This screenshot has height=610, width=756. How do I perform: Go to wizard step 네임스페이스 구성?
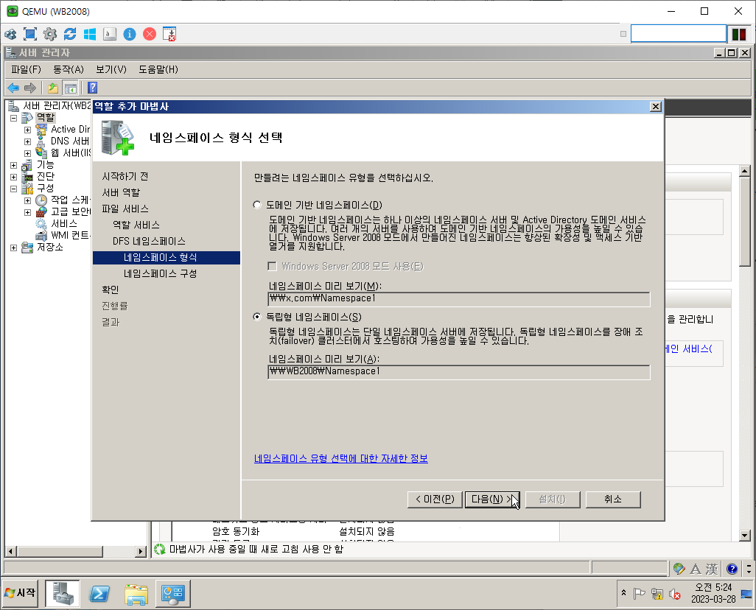[160, 273]
